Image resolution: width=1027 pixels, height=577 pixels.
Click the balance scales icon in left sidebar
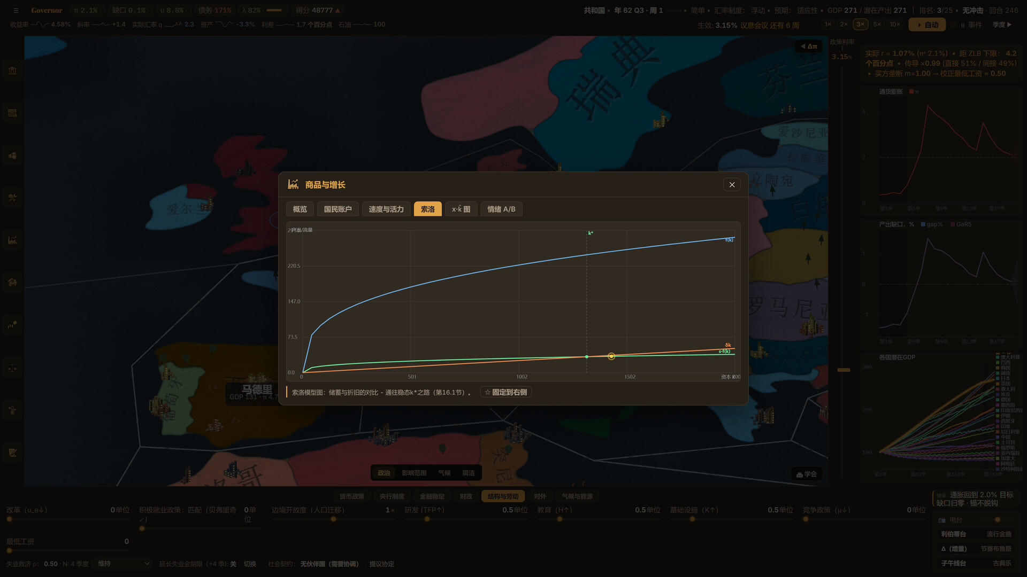(x=12, y=368)
